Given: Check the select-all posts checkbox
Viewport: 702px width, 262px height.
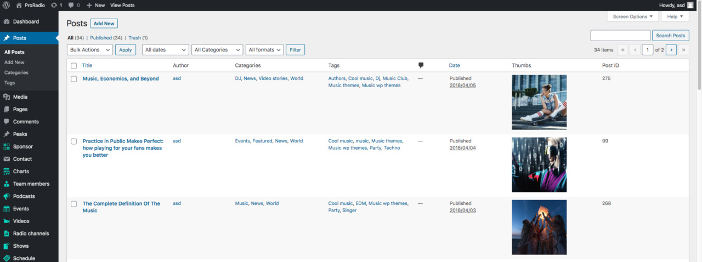Looking at the screenshot, I should click(x=74, y=66).
